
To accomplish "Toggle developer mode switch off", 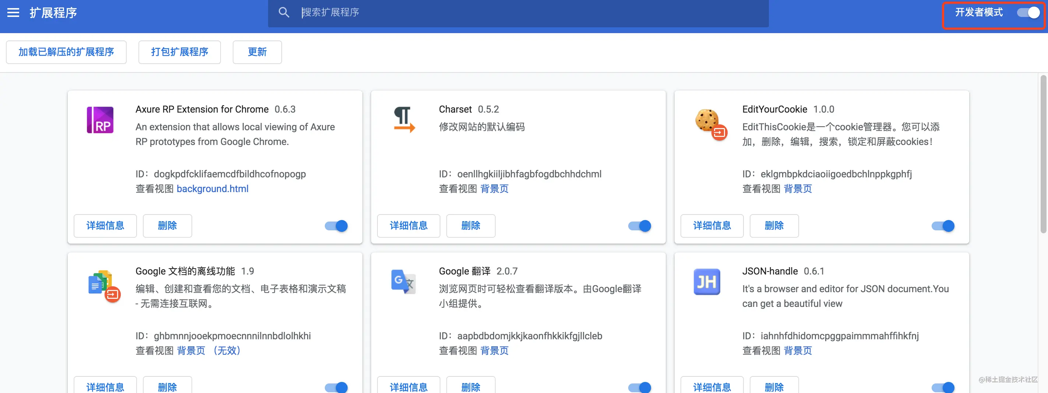I will click(x=1028, y=13).
